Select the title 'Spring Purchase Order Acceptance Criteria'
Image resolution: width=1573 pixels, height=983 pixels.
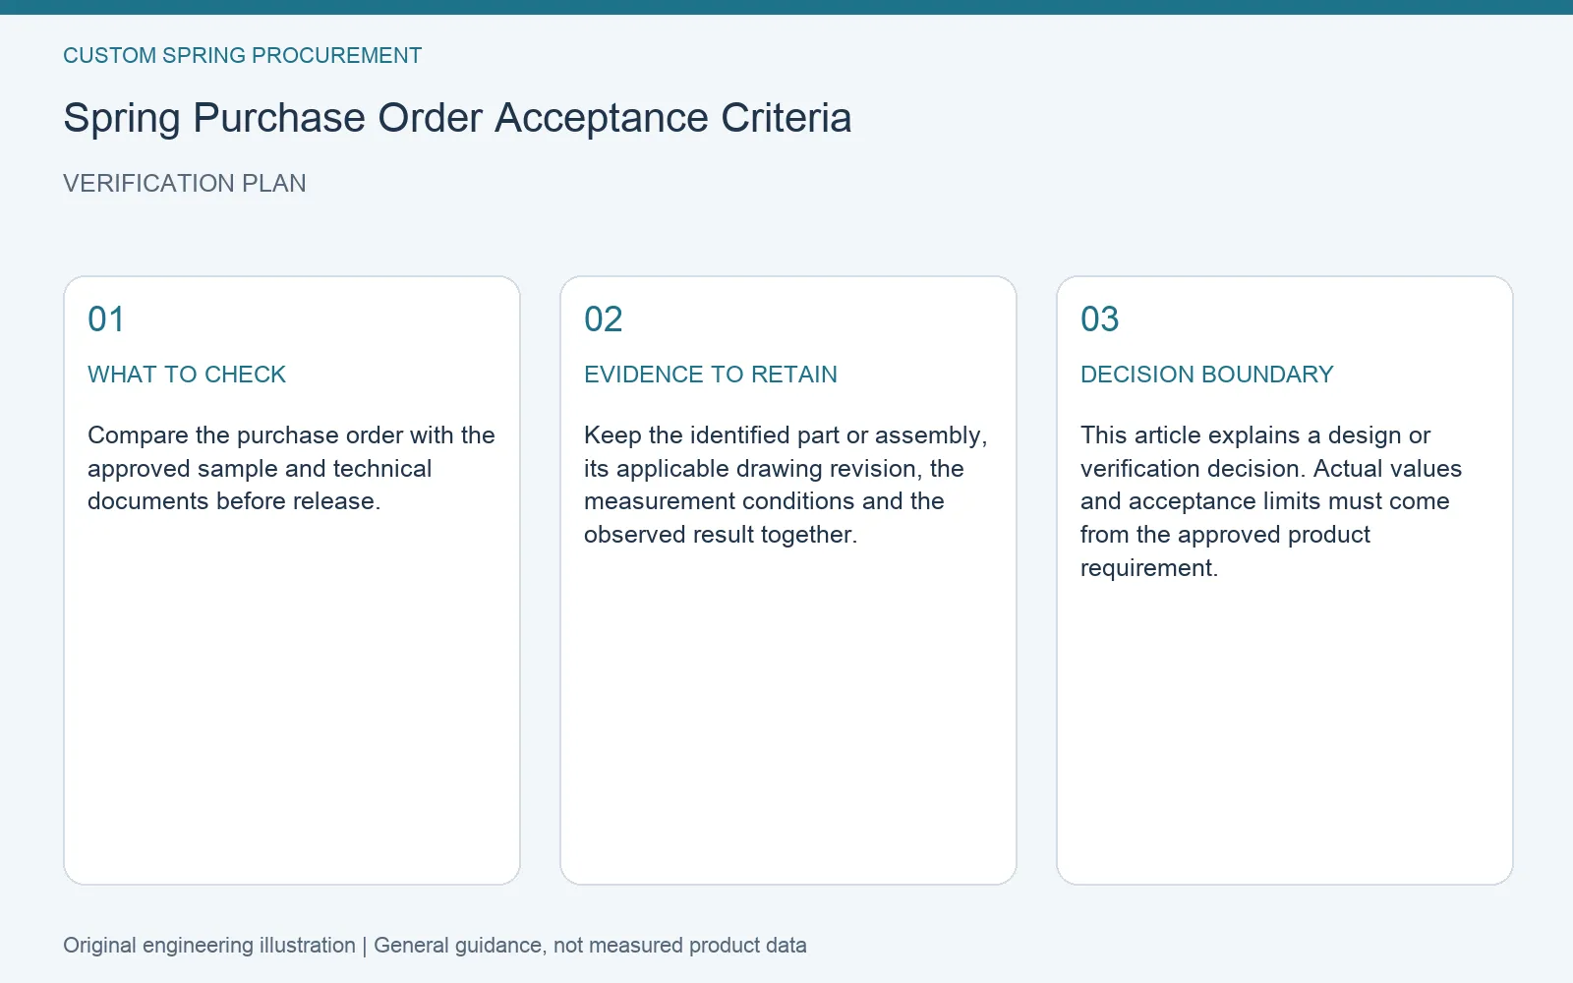click(x=457, y=118)
